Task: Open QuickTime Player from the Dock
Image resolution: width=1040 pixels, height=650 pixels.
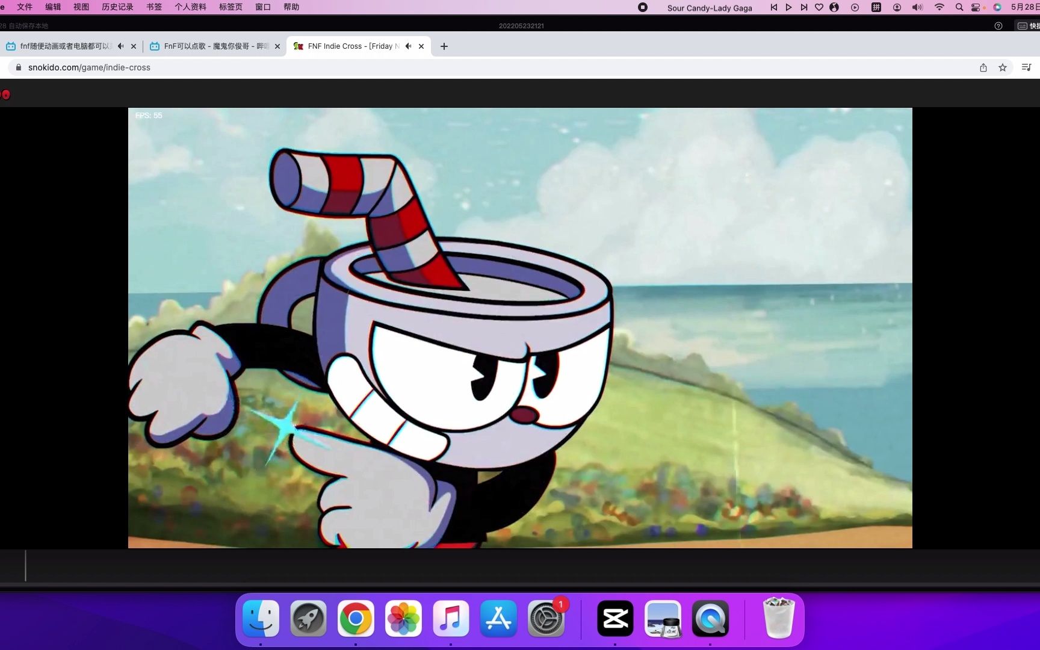Action: 710,618
